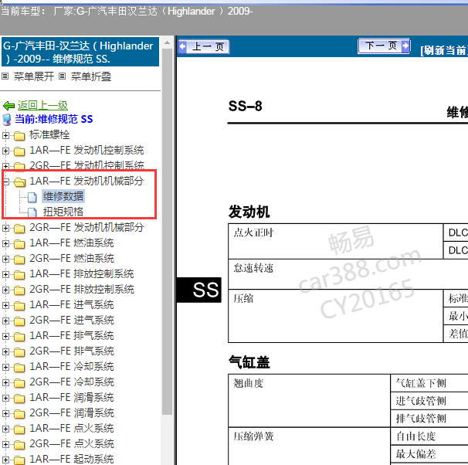Screen dimensions: 468x465
Task: Expand 1AR—FE 排气系统 node
Action: tap(5, 336)
